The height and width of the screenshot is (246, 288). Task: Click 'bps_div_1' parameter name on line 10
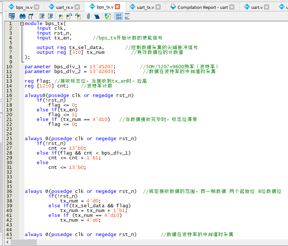pyautogui.click(x=68, y=67)
